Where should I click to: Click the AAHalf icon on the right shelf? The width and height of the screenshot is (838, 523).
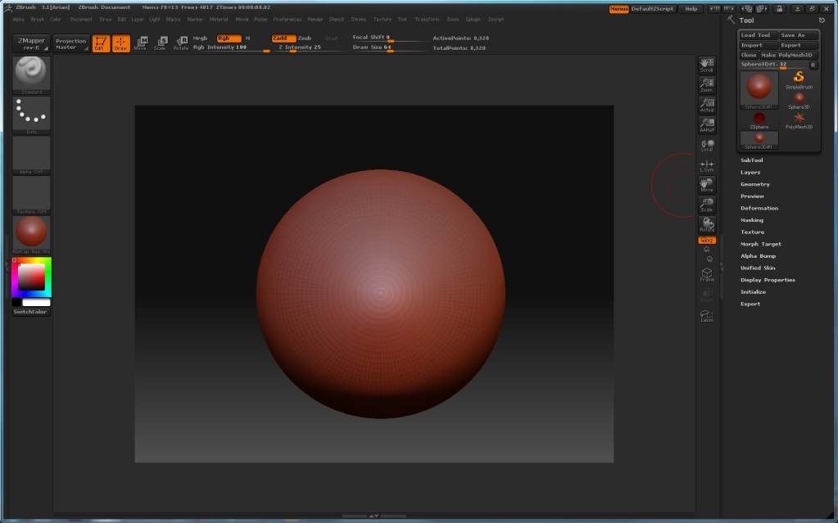click(705, 123)
